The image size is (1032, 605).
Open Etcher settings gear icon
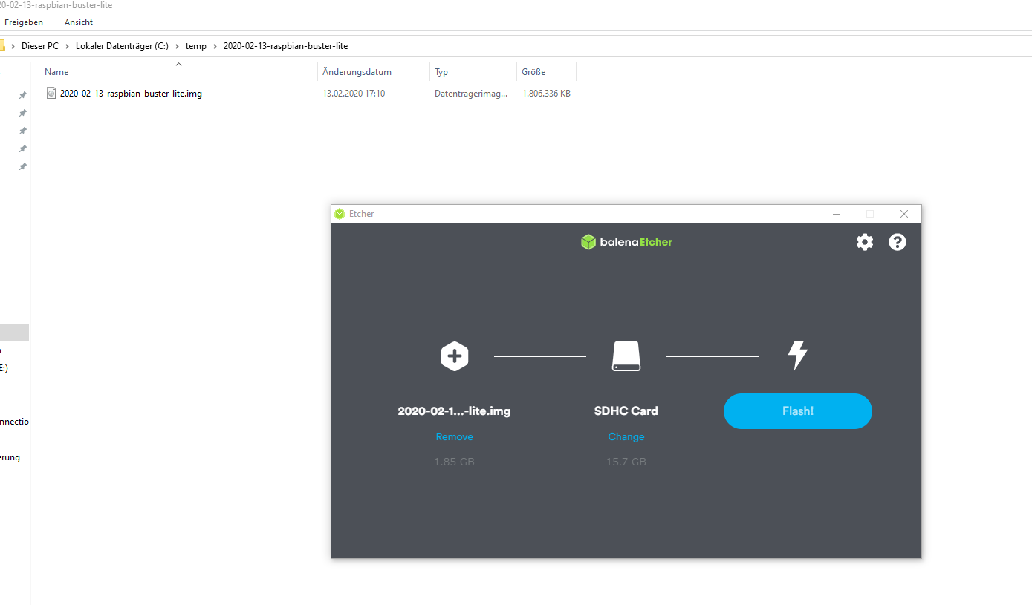(x=865, y=242)
